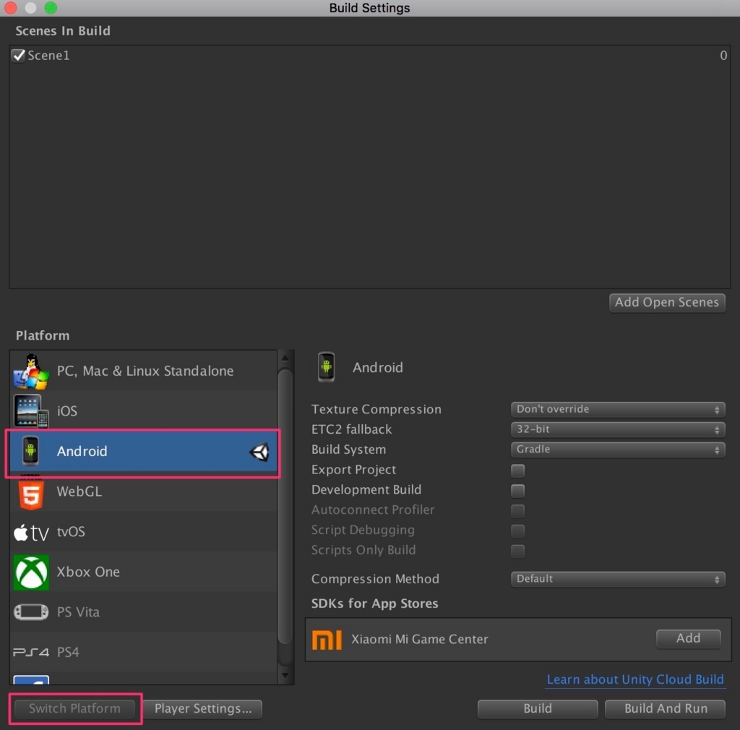Screen dimensions: 740x730
Task: Toggle the Scripts Only Build checkbox
Action: click(517, 551)
